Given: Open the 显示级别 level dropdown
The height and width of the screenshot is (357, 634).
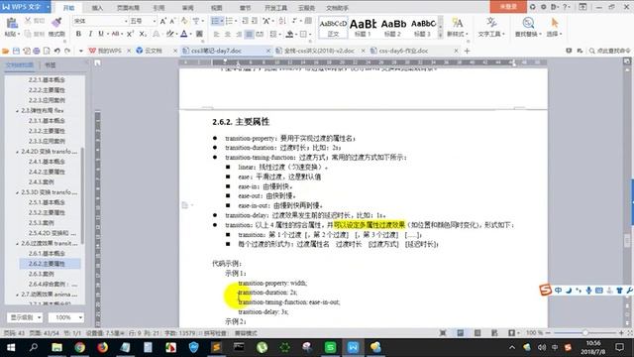Looking at the screenshot, I should [x=25, y=317].
